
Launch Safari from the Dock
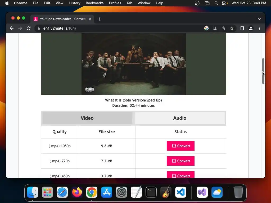pyautogui.click(x=62, y=192)
